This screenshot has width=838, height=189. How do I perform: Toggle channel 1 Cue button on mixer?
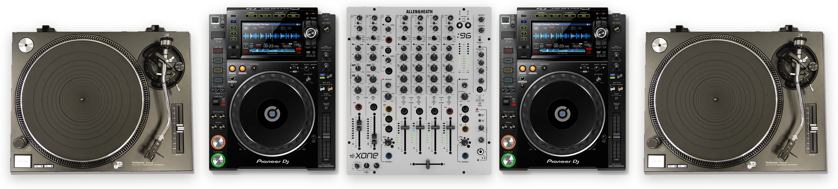(405, 111)
